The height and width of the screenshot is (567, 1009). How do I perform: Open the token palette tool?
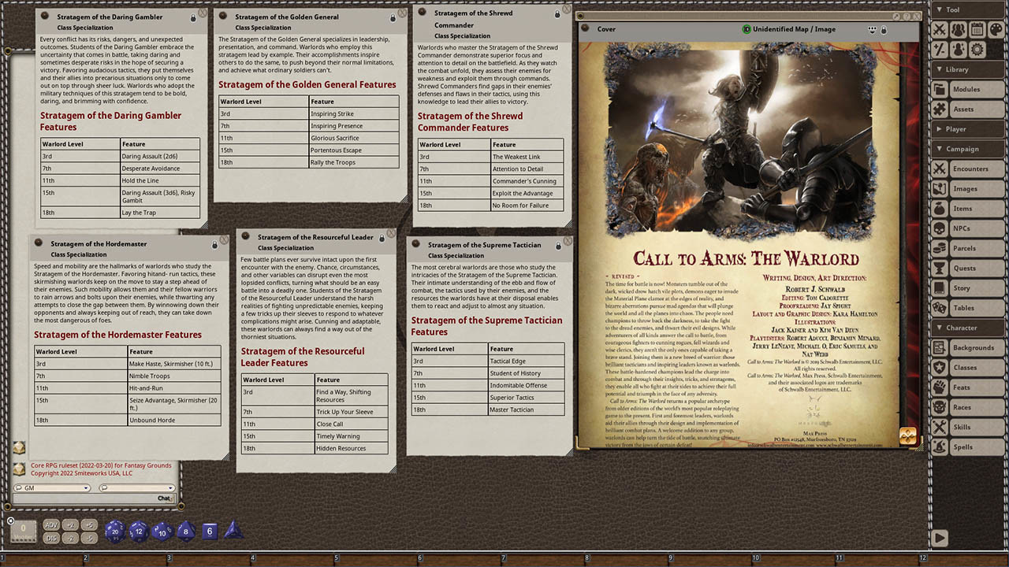pos(996,29)
